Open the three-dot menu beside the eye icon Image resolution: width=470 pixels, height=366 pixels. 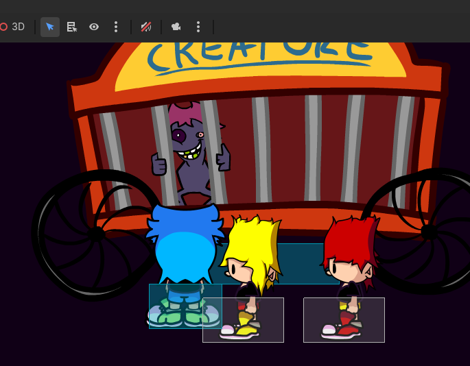pyautogui.click(x=116, y=27)
